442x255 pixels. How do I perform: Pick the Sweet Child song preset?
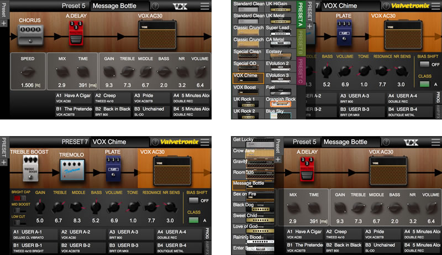click(x=253, y=217)
